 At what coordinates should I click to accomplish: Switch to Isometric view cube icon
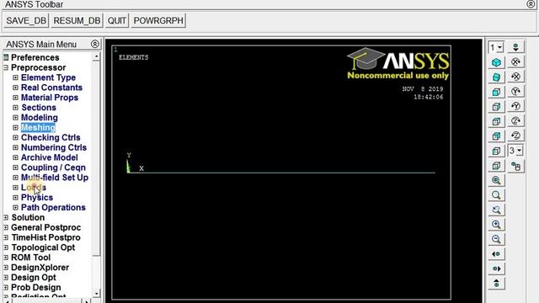click(x=496, y=62)
